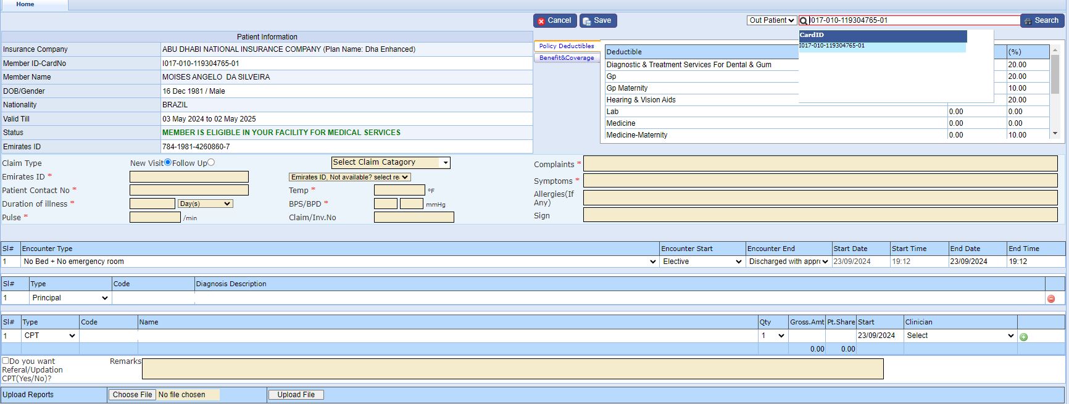Enable the Referal/Updation CPT checkbox

point(6,361)
